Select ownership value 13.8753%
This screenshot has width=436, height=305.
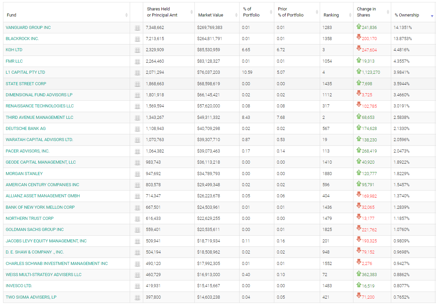[403, 39]
